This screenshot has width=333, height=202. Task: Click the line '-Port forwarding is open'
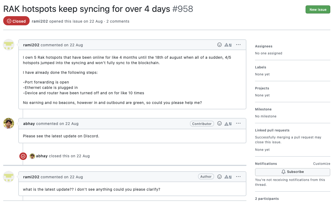point(46,82)
